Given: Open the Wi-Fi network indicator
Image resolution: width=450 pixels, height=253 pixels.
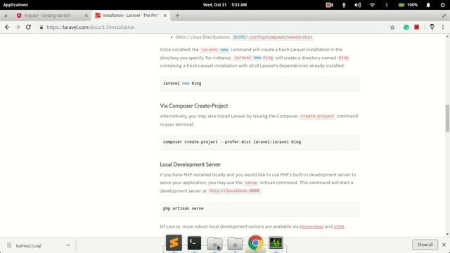Looking at the screenshot, I should click(x=372, y=5).
